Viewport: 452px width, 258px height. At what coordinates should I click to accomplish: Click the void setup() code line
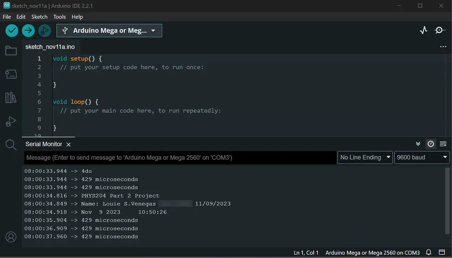click(x=77, y=59)
